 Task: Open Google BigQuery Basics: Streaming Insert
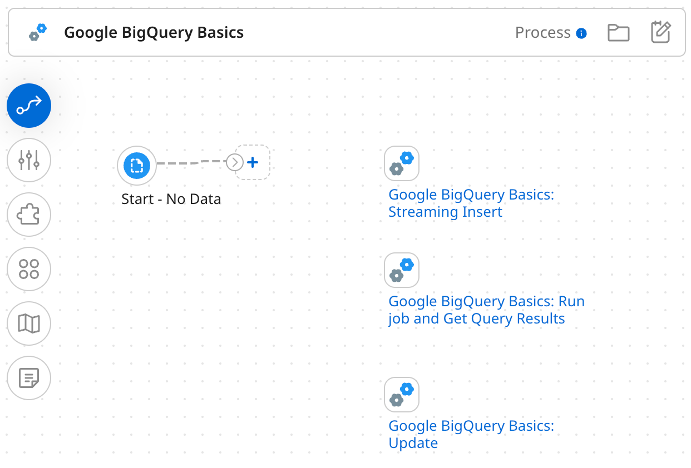pyautogui.click(x=471, y=203)
